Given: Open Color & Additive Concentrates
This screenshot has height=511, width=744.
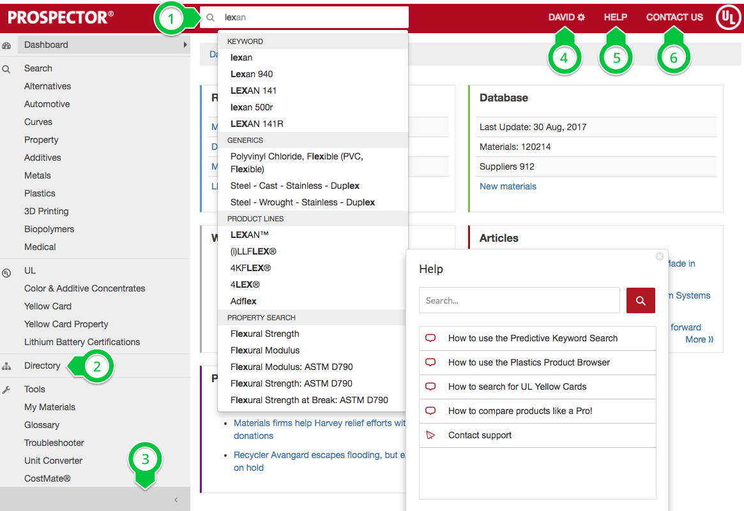Looking at the screenshot, I should tap(84, 288).
